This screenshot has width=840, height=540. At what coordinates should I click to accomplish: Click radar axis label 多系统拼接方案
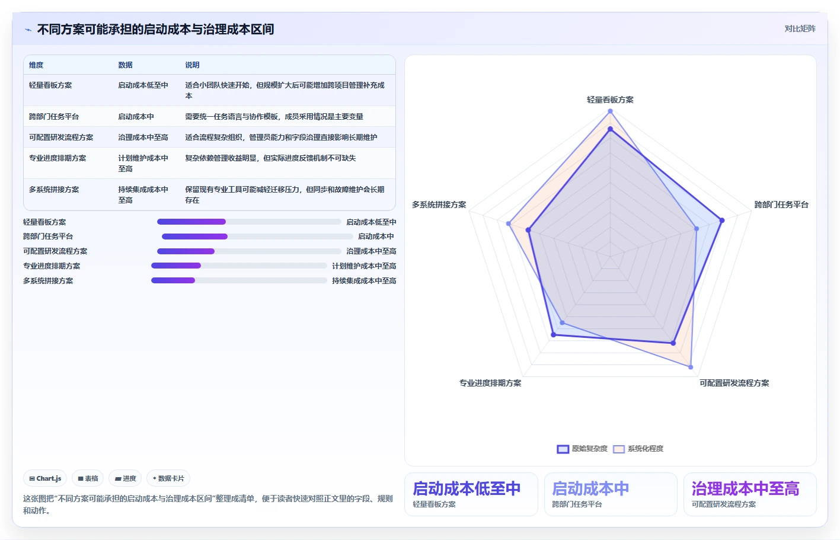[x=439, y=205]
